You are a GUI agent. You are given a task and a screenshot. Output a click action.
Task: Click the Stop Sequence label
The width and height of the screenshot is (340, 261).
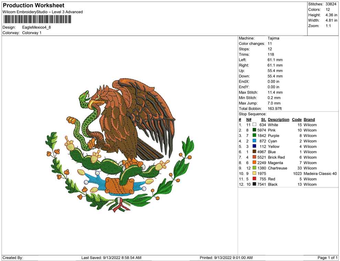pyautogui.click(x=252, y=114)
